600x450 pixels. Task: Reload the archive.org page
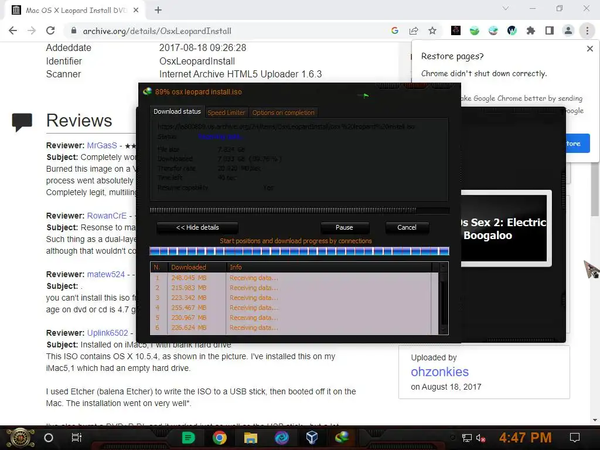coord(50,30)
